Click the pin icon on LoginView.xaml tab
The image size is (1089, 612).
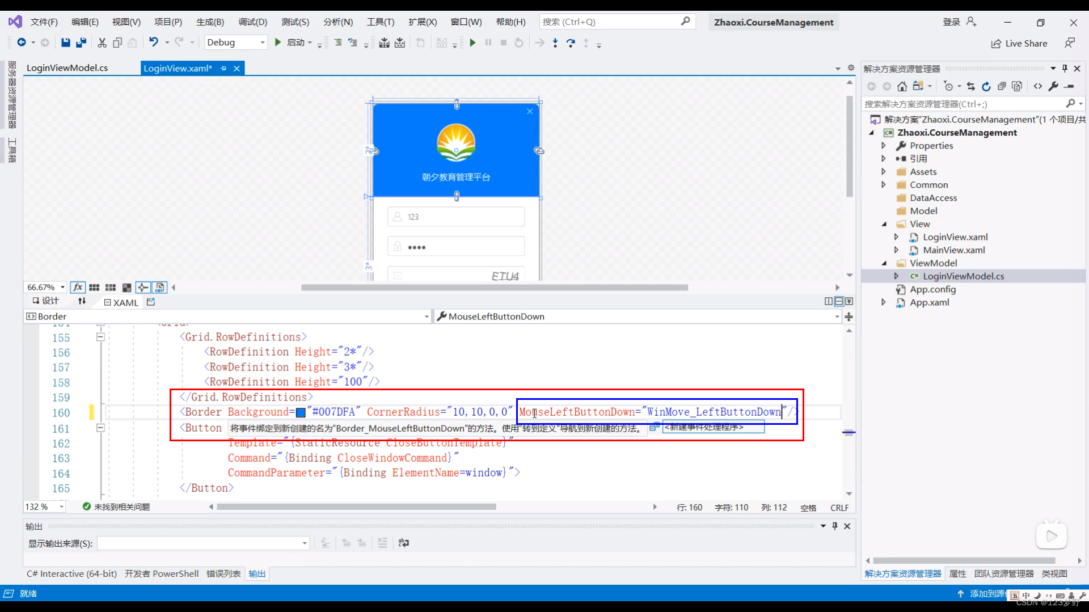(223, 68)
